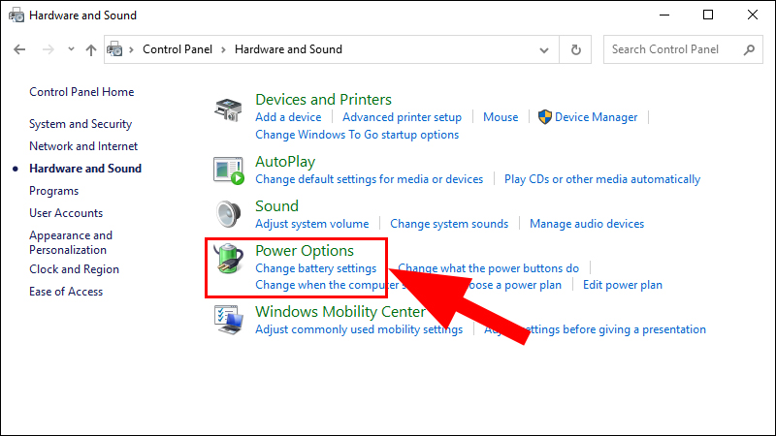Click the AutoPlay category icon
This screenshot has height=436, width=776.
tap(228, 170)
